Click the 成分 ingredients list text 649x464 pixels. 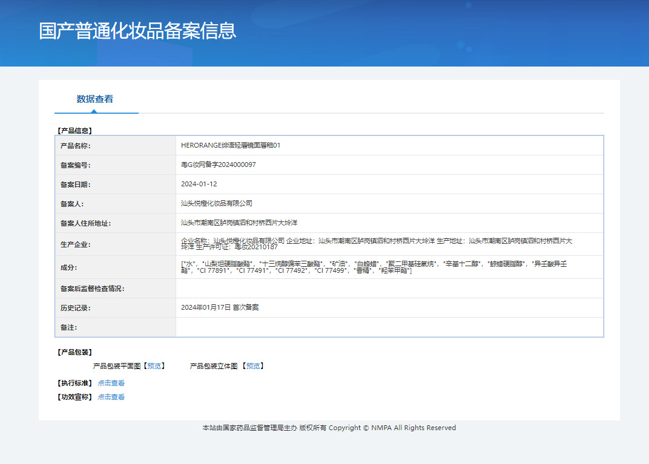[376, 267]
